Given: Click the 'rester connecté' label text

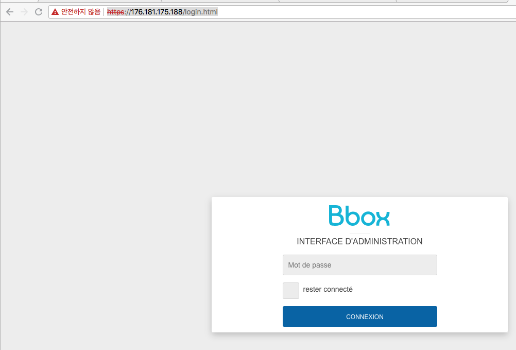Looking at the screenshot, I should 328,289.
